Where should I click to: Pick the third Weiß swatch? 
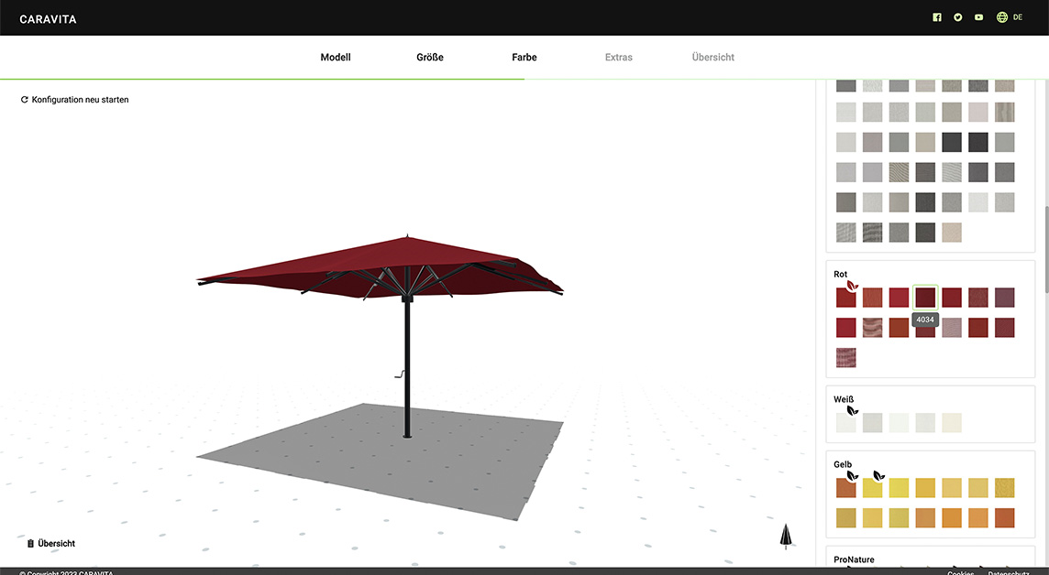click(x=900, y=422)
